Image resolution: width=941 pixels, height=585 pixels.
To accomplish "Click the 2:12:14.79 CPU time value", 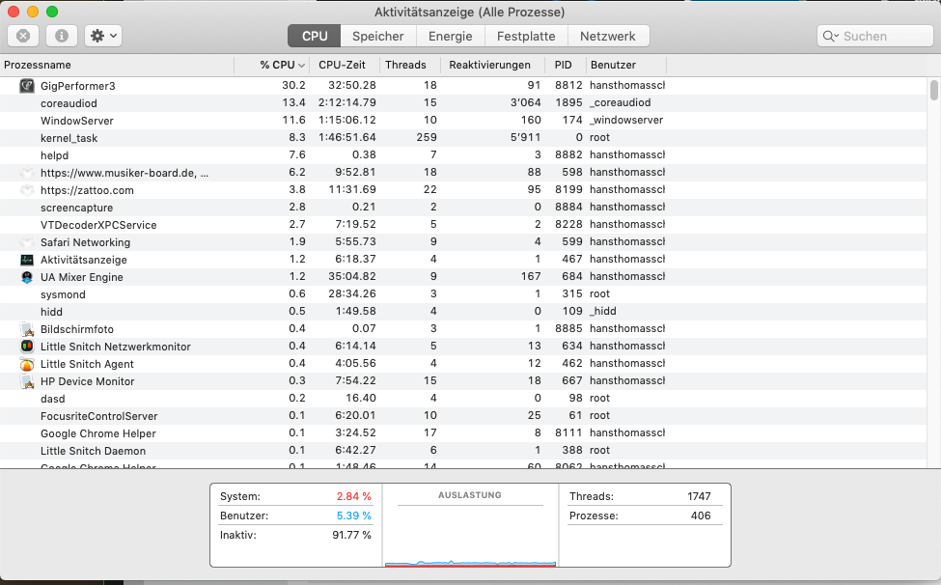I will 347,102.
